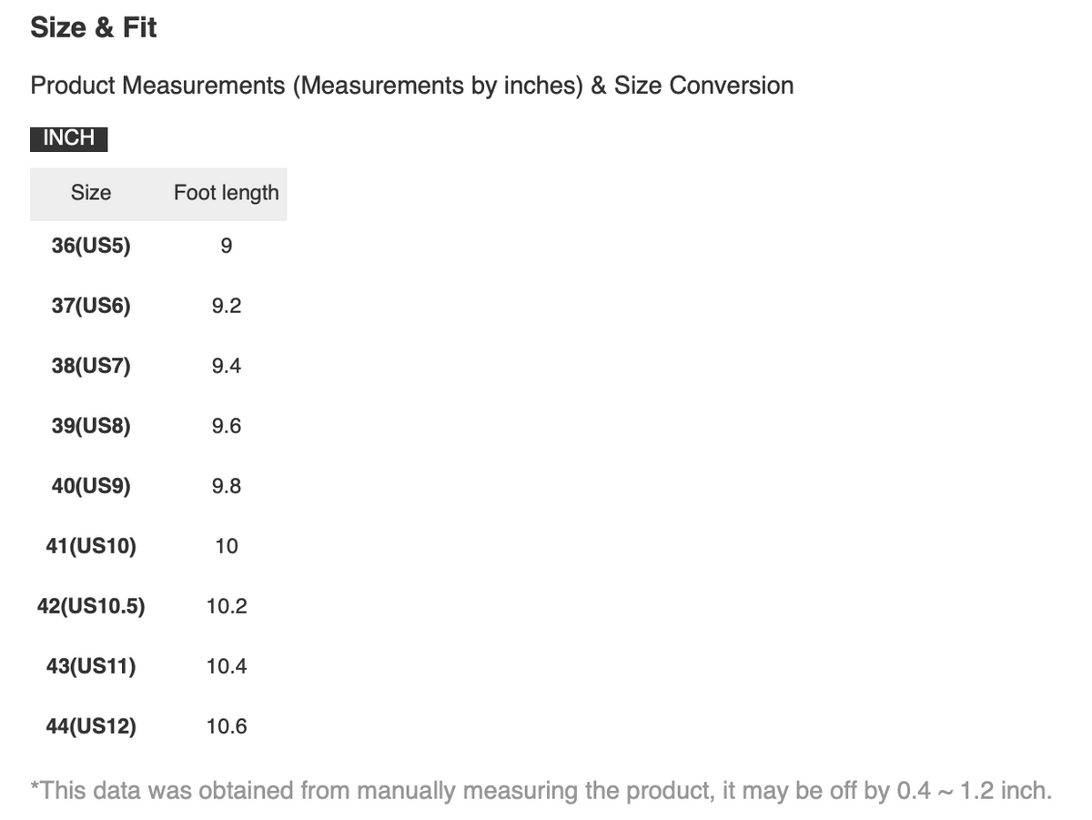Select the 42(US10.5) size row
Image resolution: width=1092 pixels, height=820 pixels.
click(158, 606)
